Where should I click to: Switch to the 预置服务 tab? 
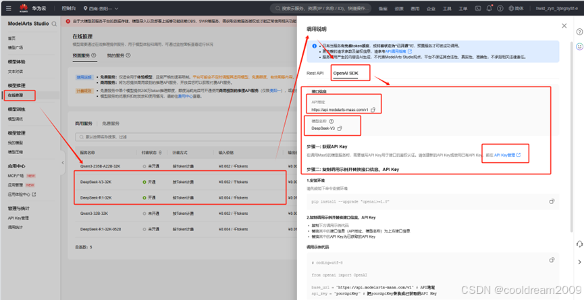pyautogui.click(x=81, y=55)
